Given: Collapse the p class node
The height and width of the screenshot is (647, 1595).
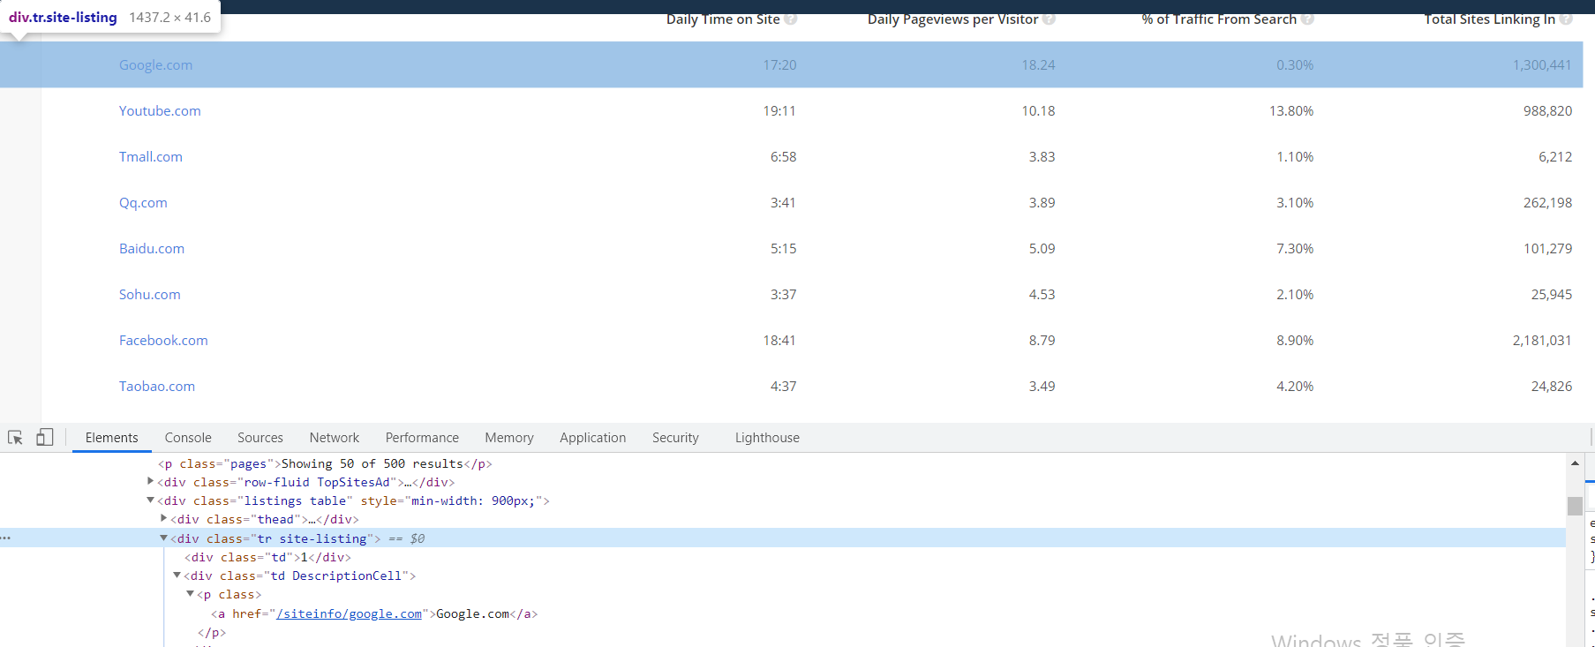Looking at the screenshot, I should coord(191,594).
